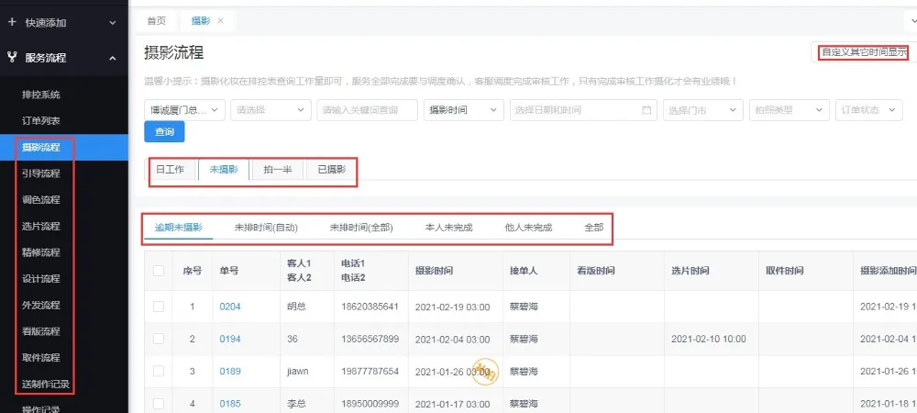
Task: Select the 本人未完成 tab
Action: pyautogui.click(x=448, y=228)
